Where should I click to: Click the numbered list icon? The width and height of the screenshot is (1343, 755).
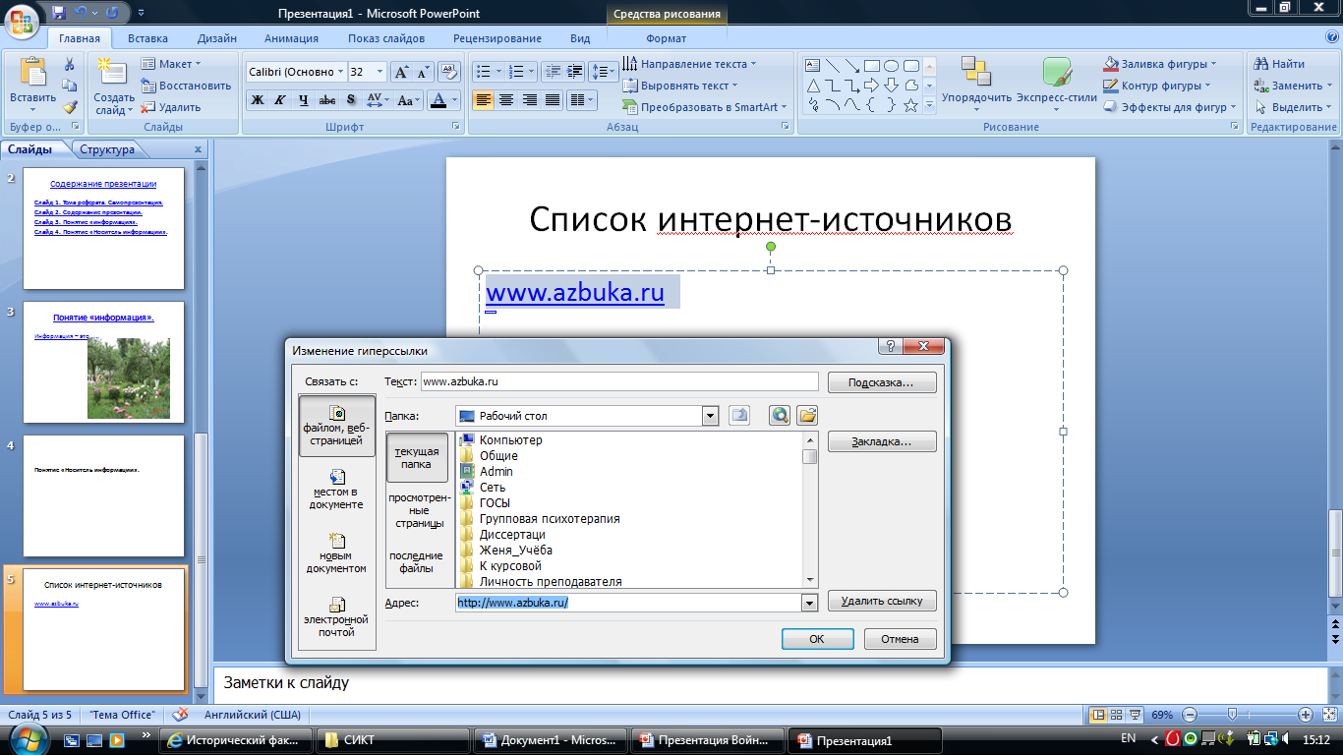[x=515, y=72]
